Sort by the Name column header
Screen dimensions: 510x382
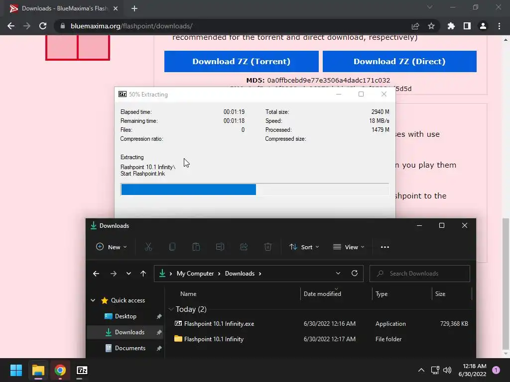point(188,294)
